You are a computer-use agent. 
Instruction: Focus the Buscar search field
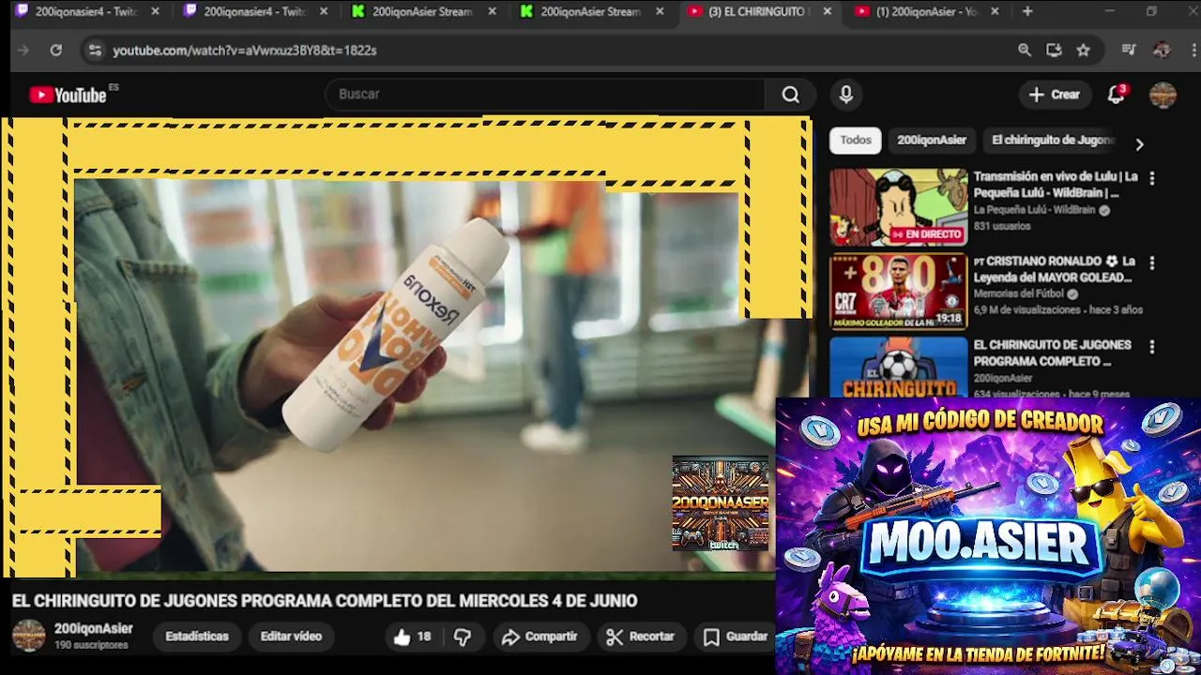(544, 95)
